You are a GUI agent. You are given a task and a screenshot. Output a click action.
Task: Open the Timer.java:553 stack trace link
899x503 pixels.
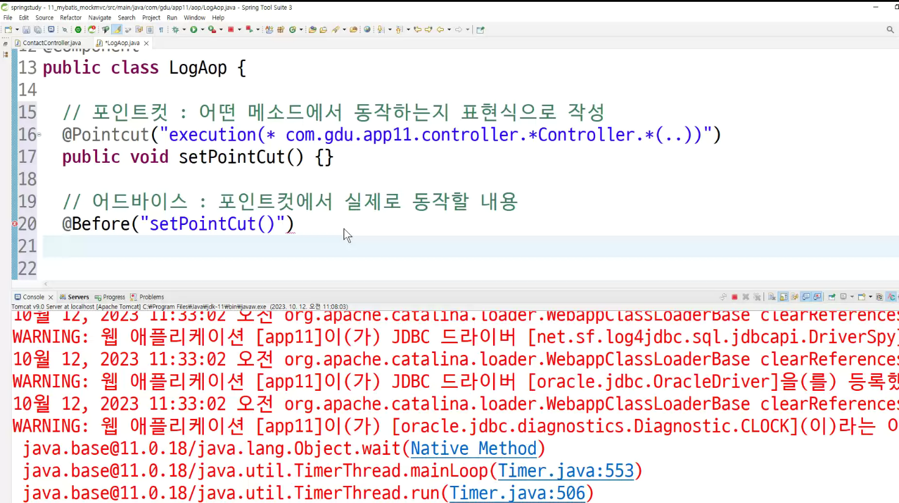click(566, 471)
